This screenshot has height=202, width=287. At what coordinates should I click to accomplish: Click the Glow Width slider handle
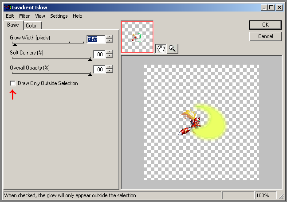[15, 45]
